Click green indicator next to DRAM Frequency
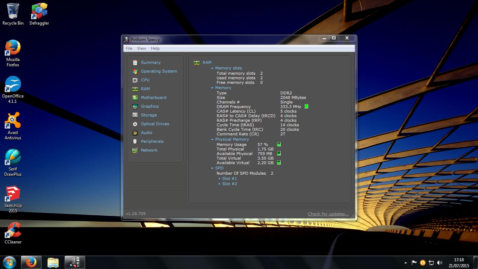Screen dimensions: 478x269 [306, 106]
